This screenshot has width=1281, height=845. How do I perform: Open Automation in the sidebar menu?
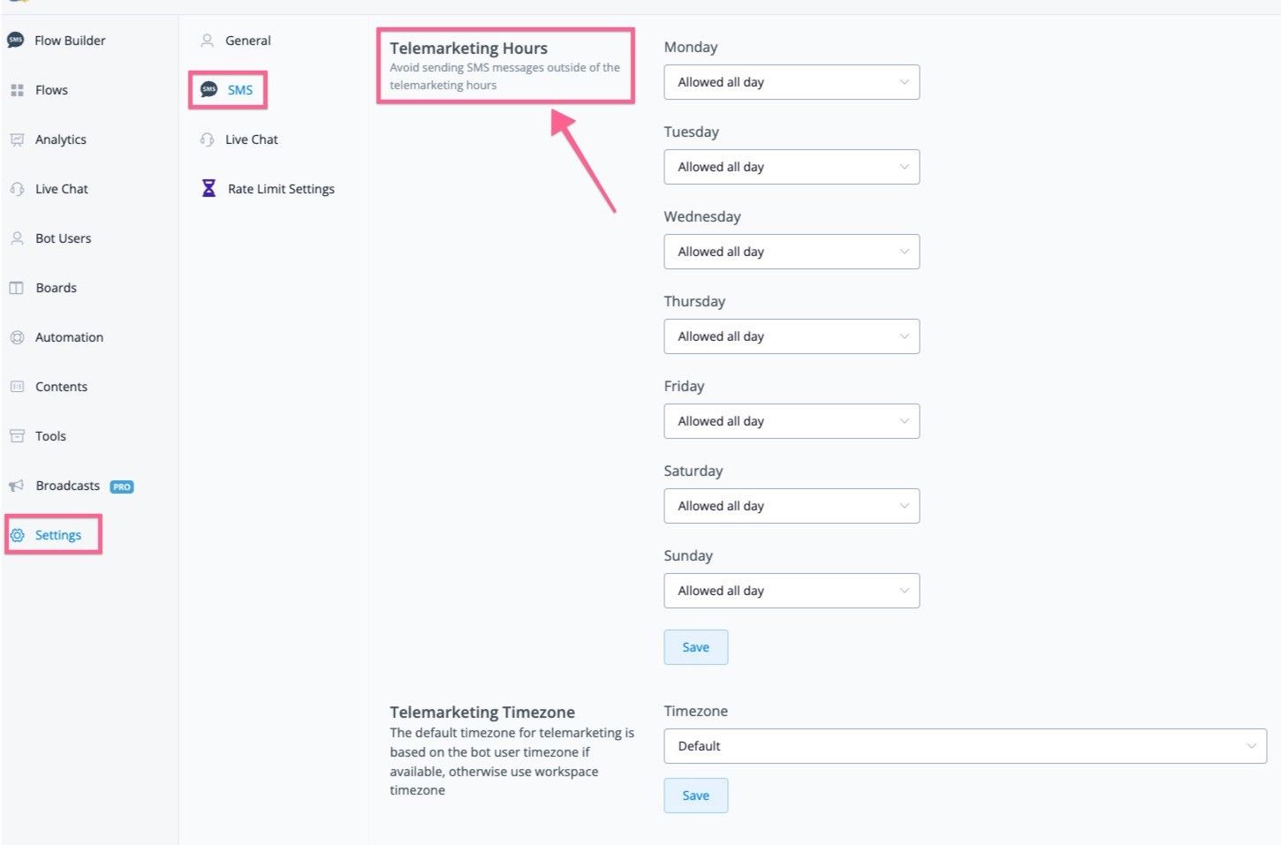69,337
